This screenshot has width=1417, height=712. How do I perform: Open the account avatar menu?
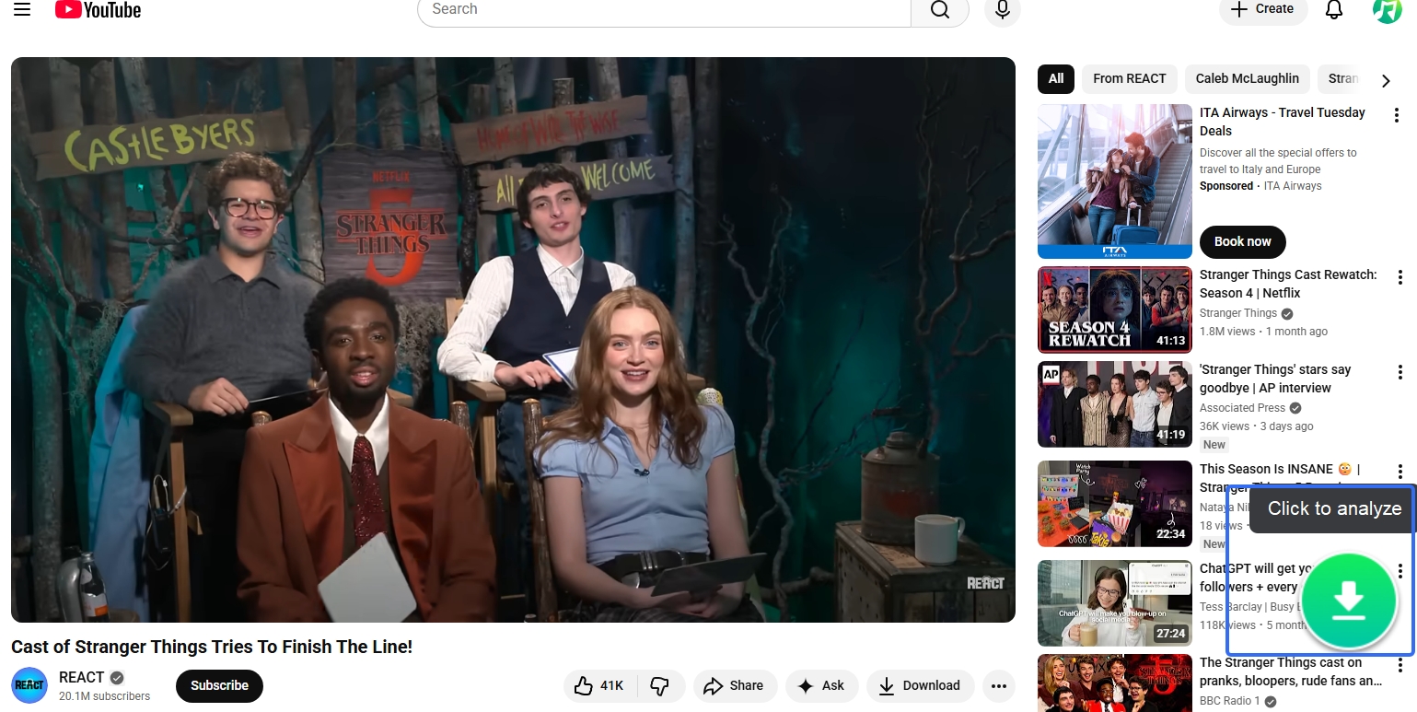[x=1386, y=10]
